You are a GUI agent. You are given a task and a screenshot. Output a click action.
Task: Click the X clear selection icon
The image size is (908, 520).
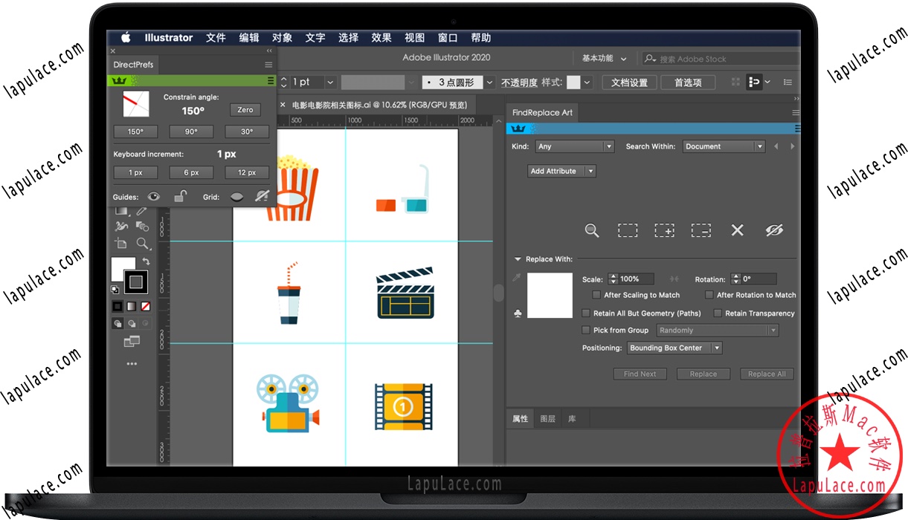tap(738, 230)
